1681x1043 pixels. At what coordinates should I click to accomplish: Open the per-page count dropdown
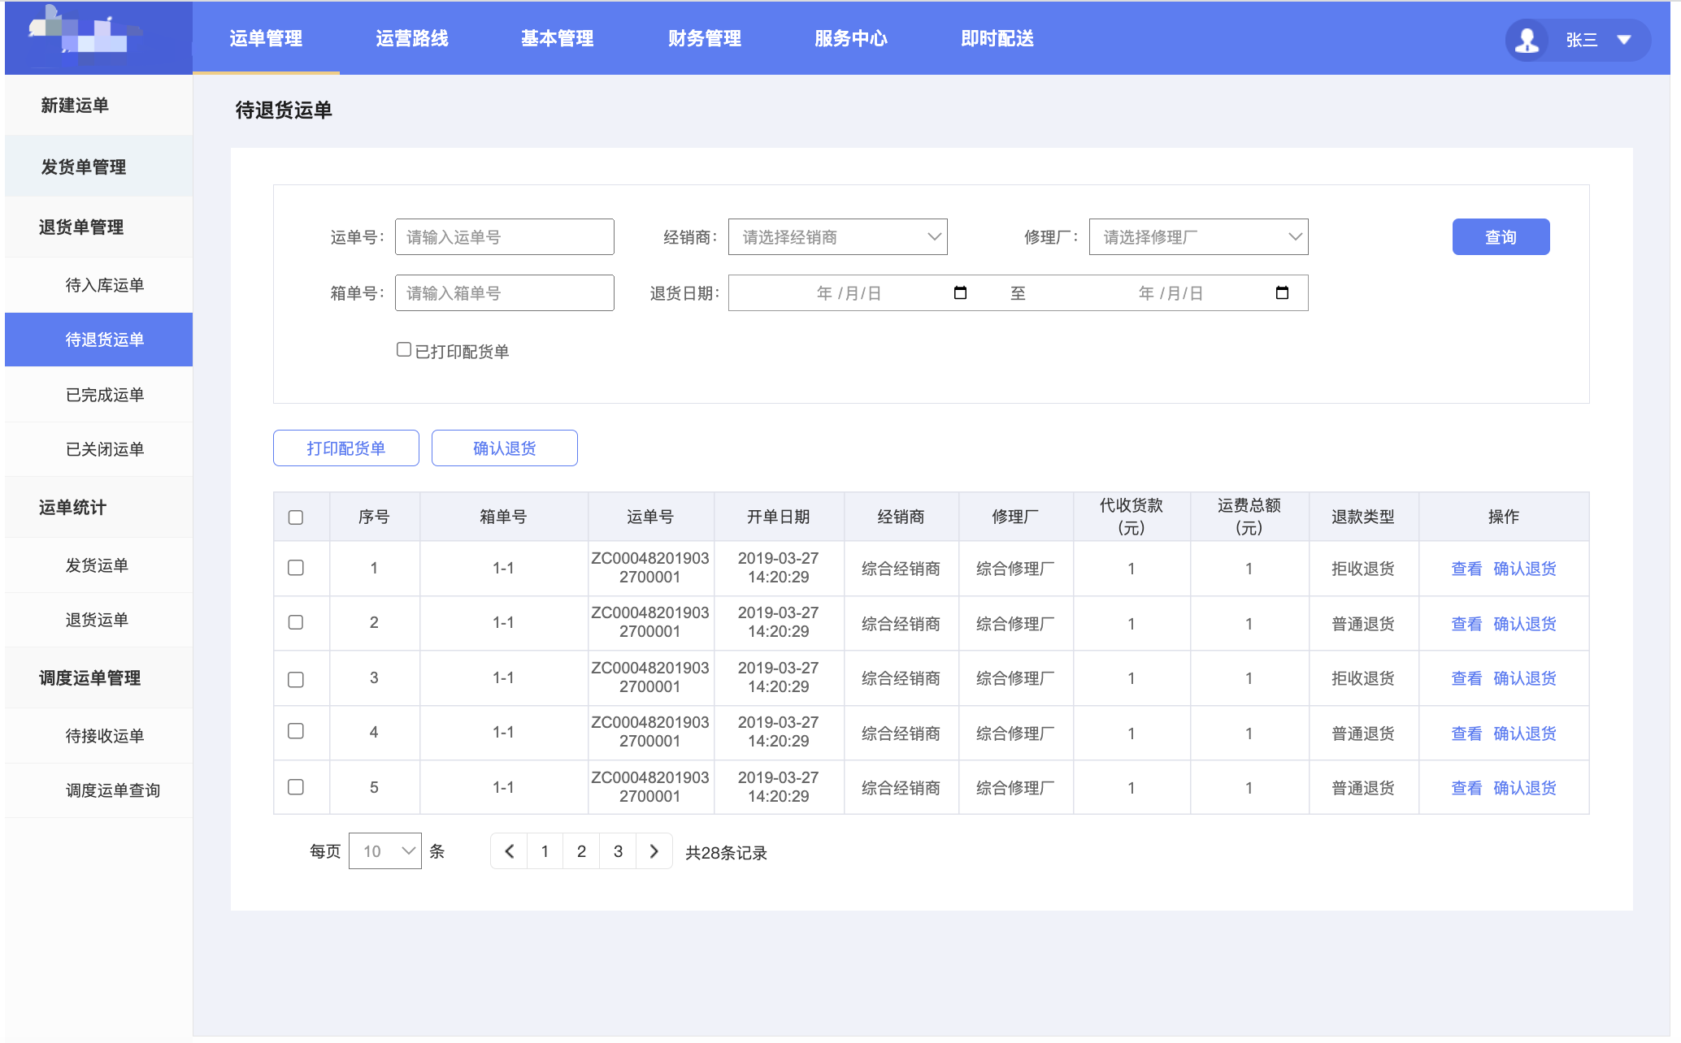[385, 851]
